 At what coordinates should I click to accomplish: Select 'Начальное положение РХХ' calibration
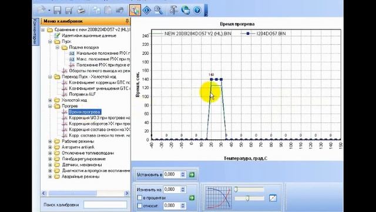pos(103,53)
